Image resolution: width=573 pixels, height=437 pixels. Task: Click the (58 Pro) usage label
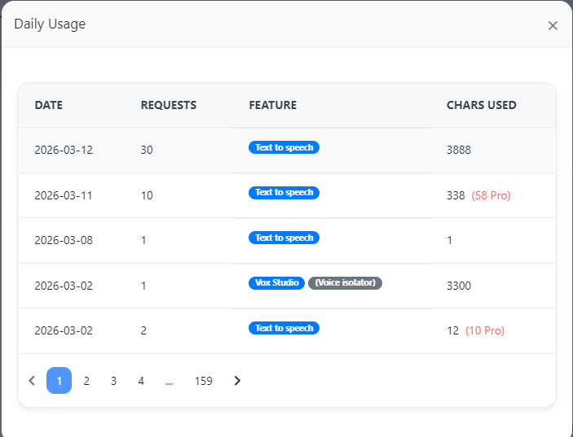(x=491, y=195)
